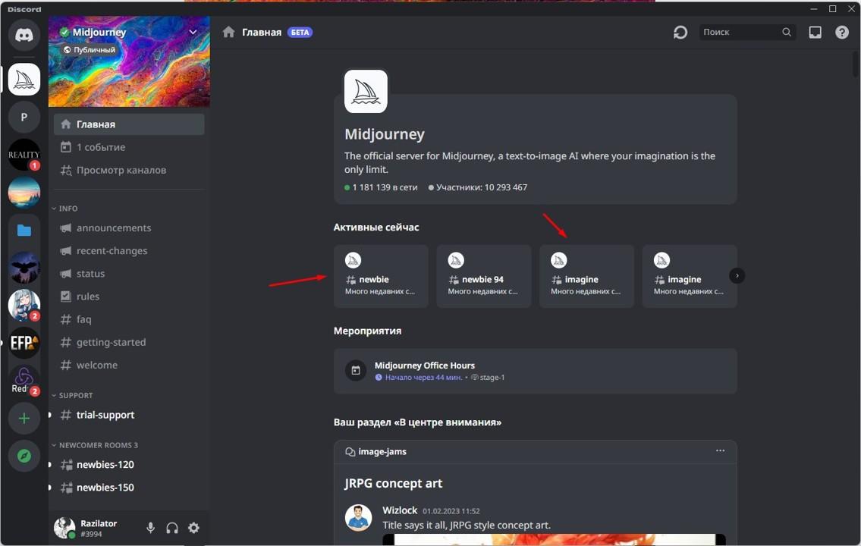Image resolution: width=861 pixels, height=546 pixels.
Task: Open the inbox icon in header
Action: pos(815,33)
